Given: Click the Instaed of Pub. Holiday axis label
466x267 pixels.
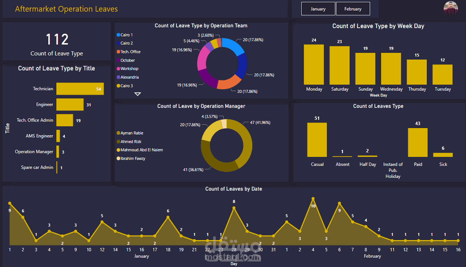Looking at the screenshot, I should (x=393, y=170).
